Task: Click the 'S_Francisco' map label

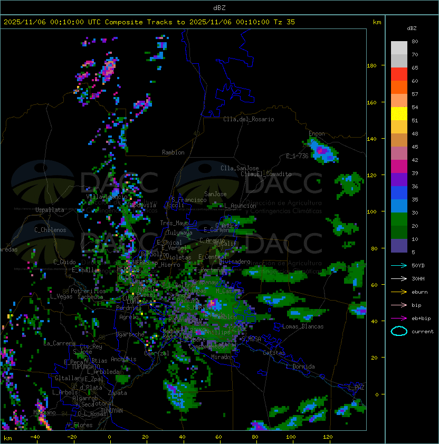Action: [x=189, y=200]
